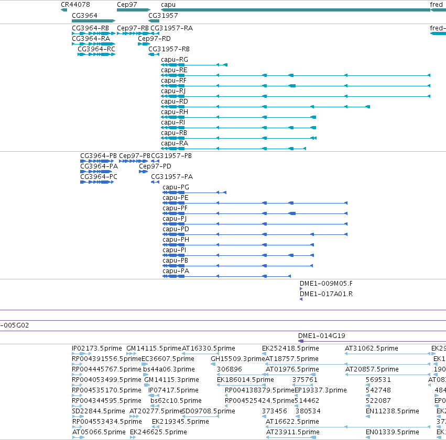
Task: Open the capu-RA transcript label
Action: coord(175,144)
